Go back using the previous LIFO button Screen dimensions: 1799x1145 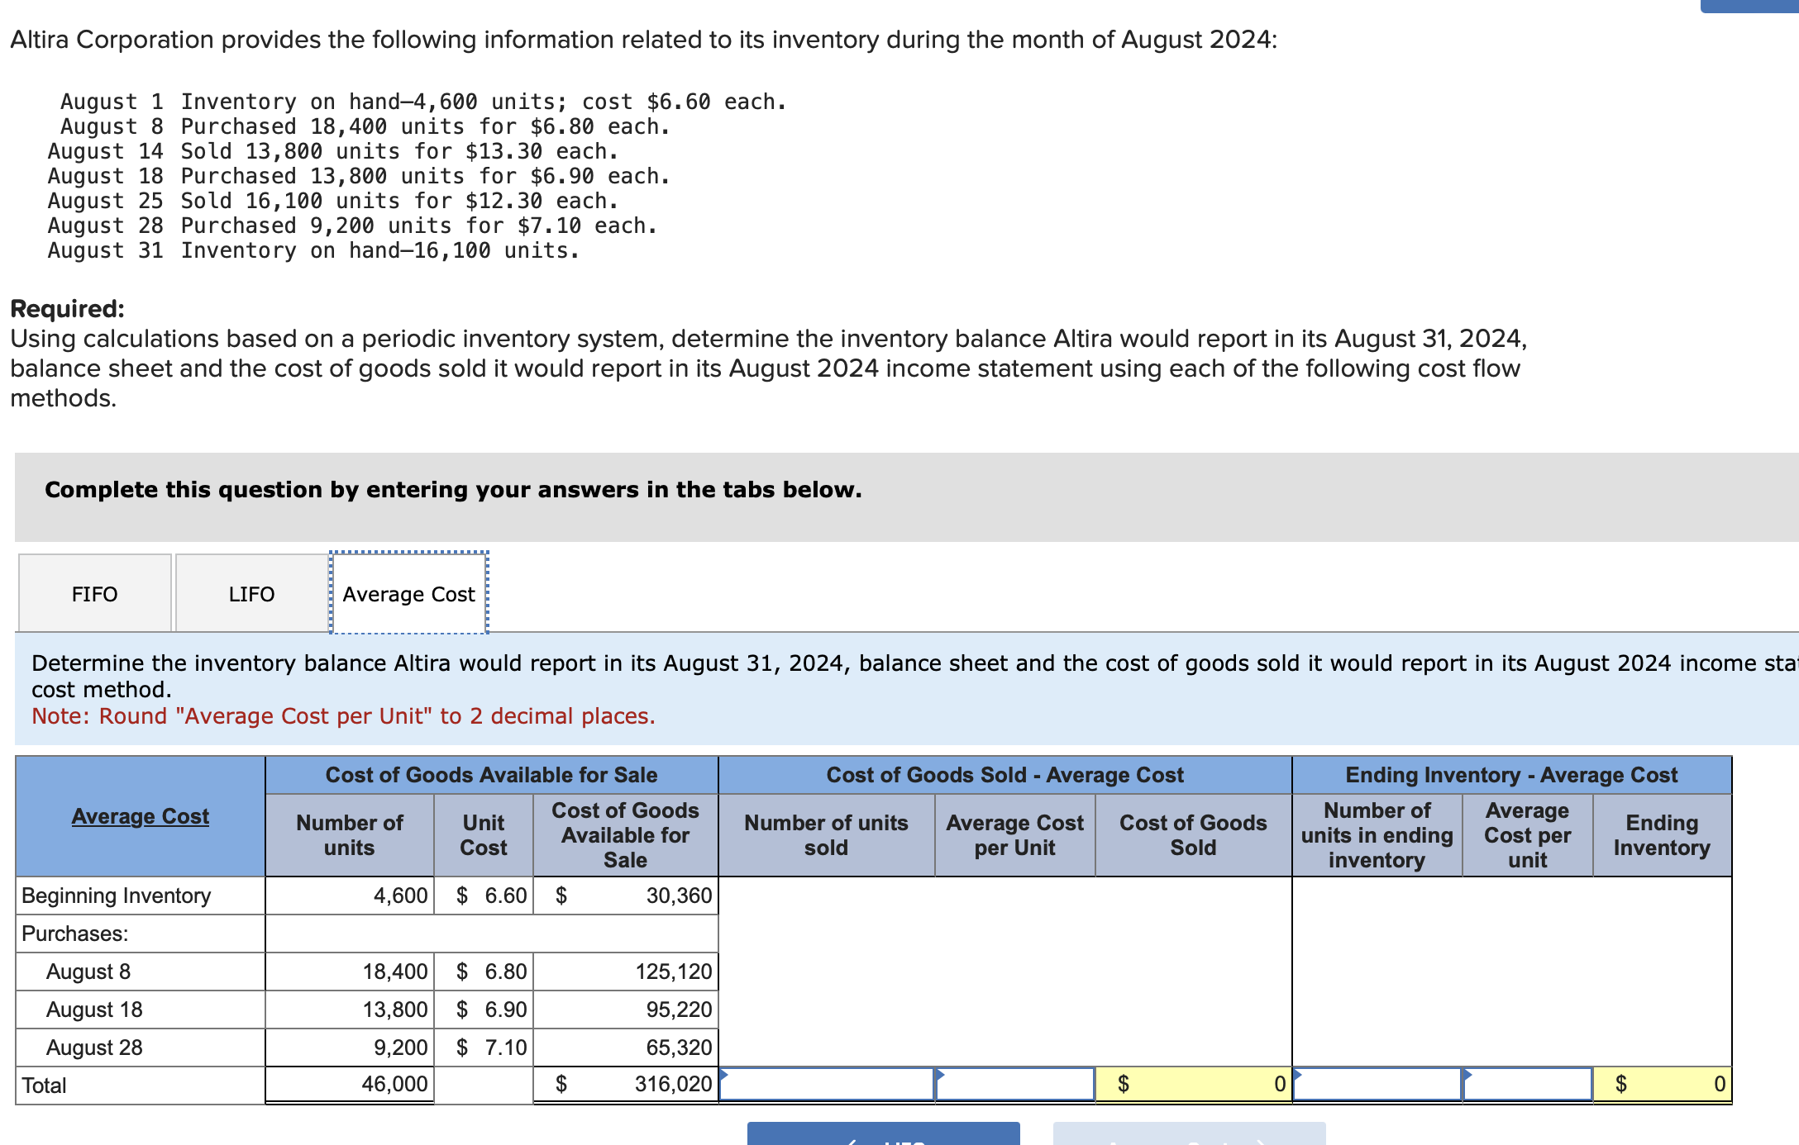click(883, 1135)
